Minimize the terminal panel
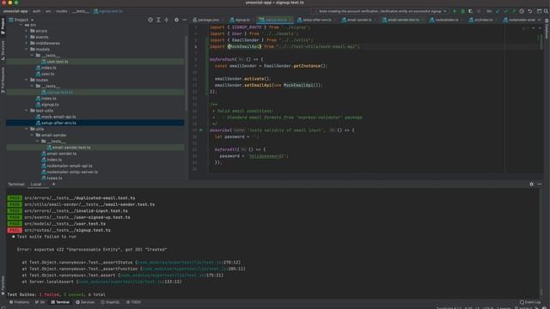 [540, 184]
